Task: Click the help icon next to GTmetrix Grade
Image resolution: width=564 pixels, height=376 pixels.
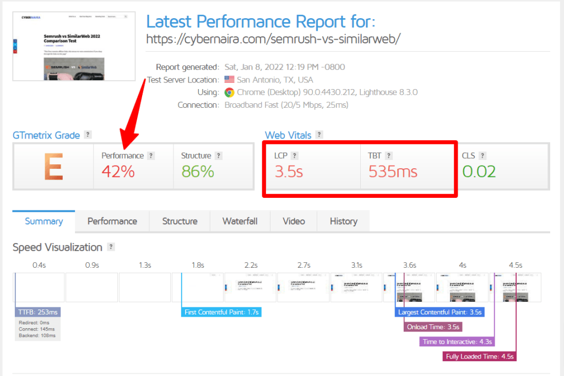Action: tap(88, 135)
